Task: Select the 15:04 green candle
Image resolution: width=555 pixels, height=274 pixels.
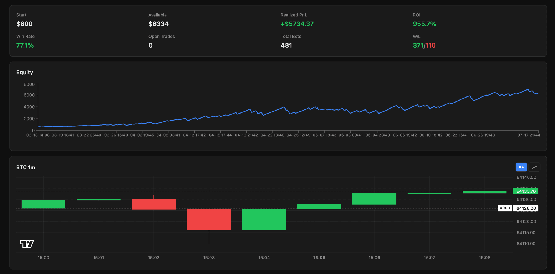Action: pos(264,219)
